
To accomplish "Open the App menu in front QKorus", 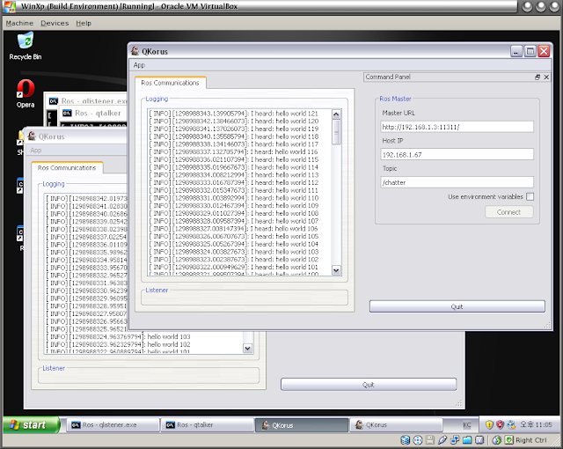I will coord(139,65).
